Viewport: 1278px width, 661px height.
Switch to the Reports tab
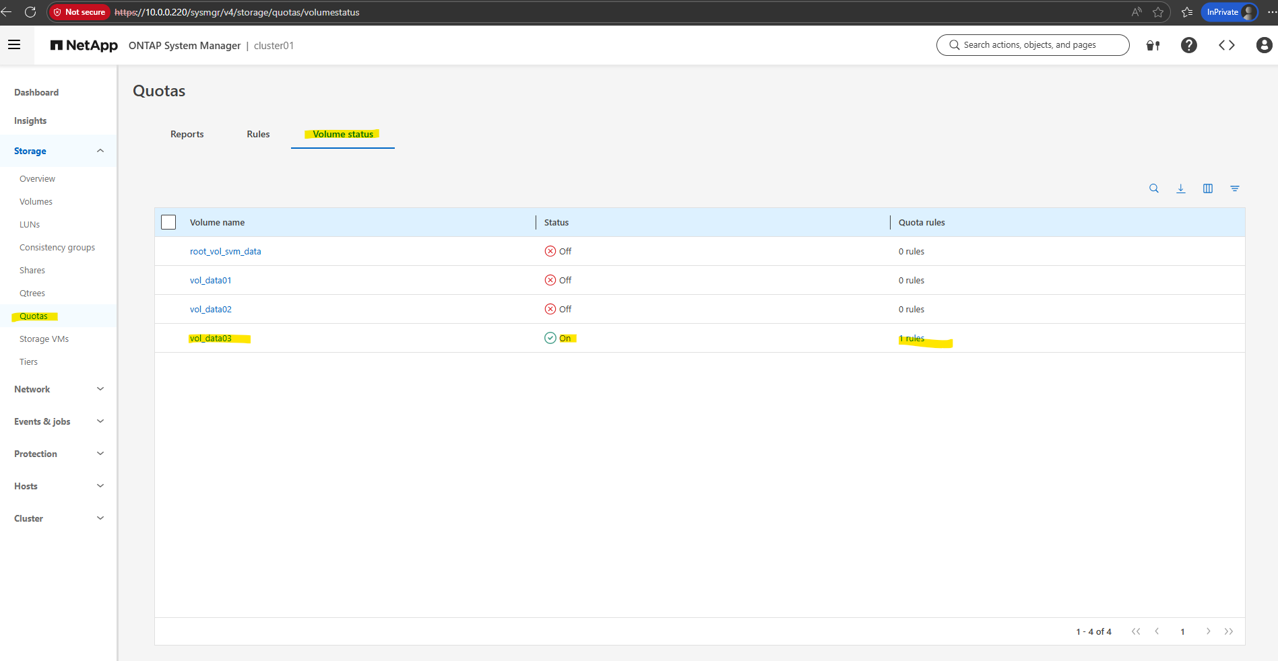tap(187, 134)
